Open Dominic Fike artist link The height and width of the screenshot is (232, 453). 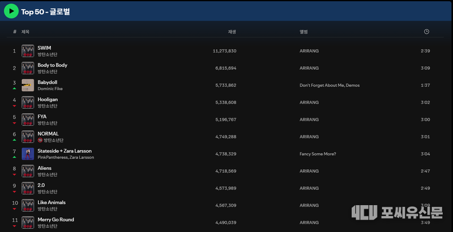pyautogui.click(x=50, y=89)
